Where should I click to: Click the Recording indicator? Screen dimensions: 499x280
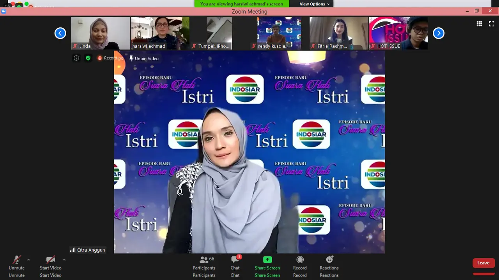click(110, 58)
